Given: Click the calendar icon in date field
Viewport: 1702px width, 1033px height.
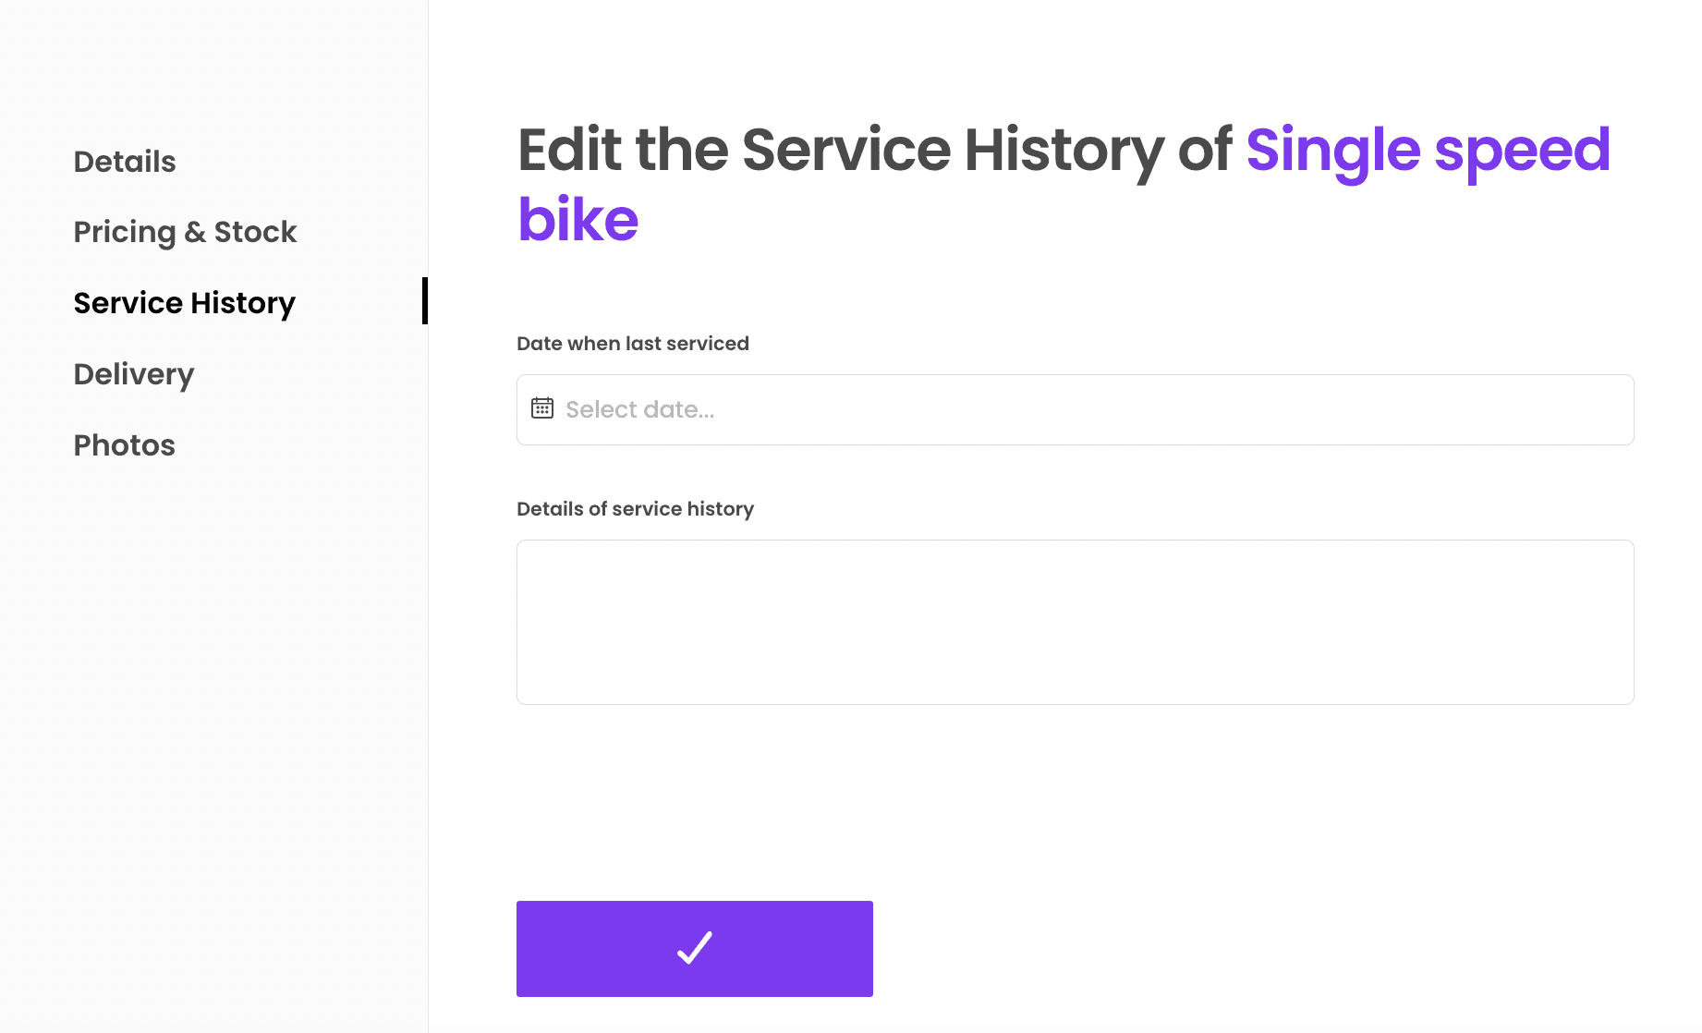Looking at the screenshot, I should click(542, 408).
